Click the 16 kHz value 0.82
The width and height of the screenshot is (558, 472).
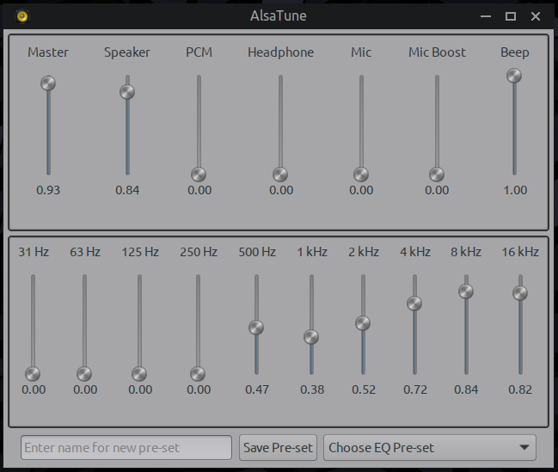[x=520, y=389]
